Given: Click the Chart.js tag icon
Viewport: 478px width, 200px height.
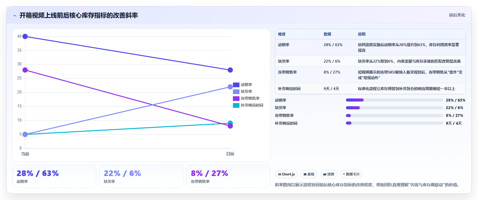Looking at the screenshot, I should [x=280, y=174].
